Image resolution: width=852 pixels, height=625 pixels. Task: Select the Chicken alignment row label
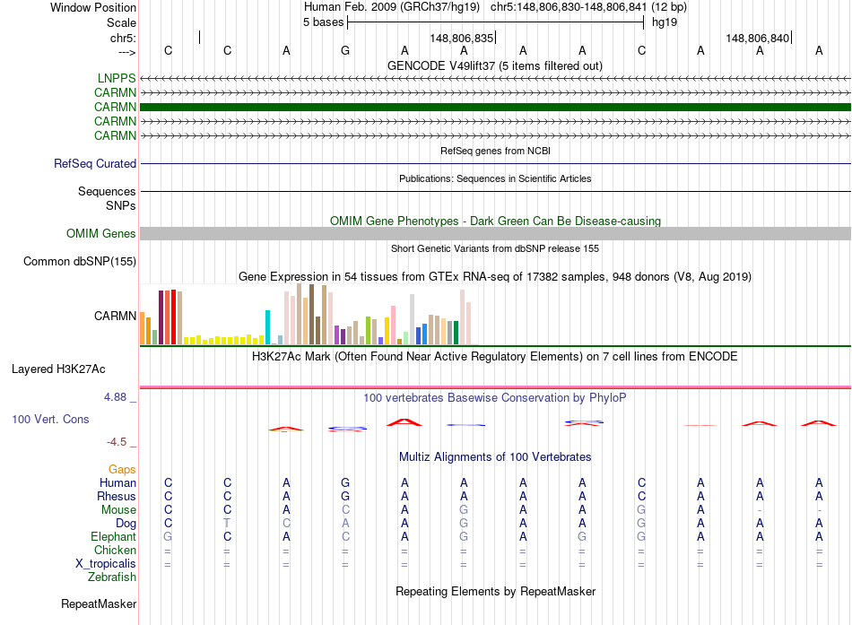[x=115, y=550]
